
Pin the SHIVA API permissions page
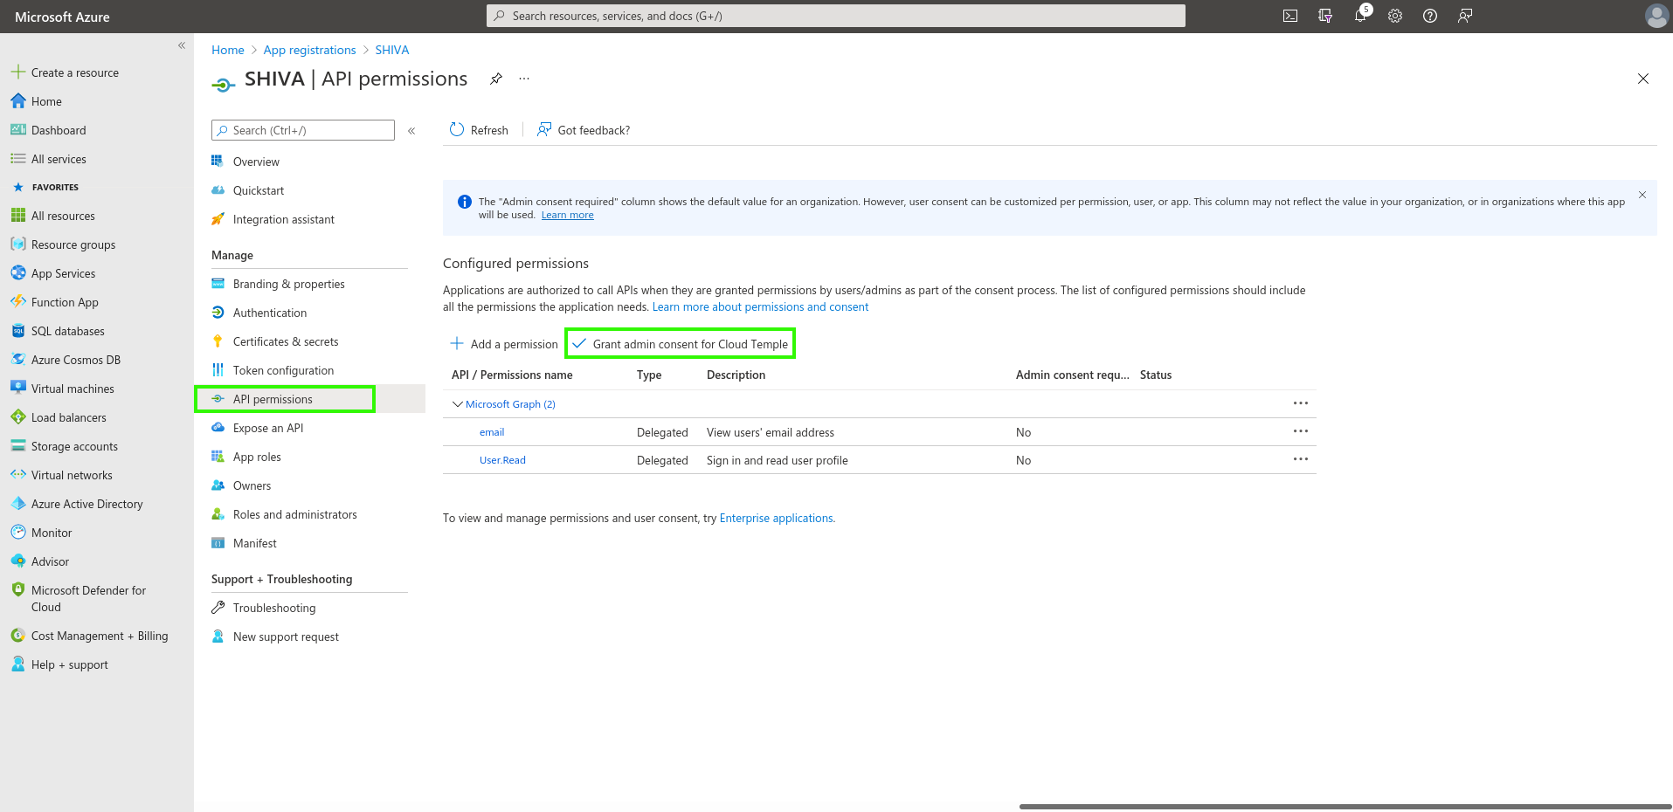[x=496, y=79]
